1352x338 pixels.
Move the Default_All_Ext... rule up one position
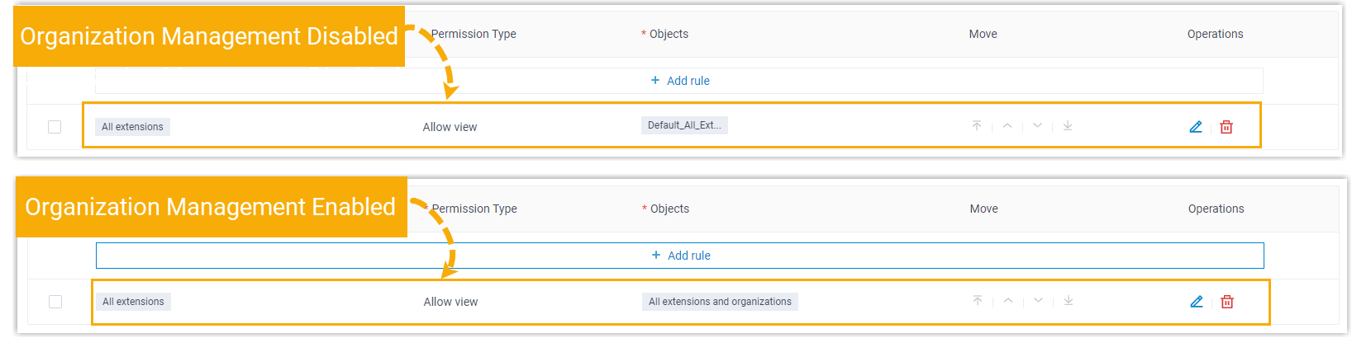(x=1007, y=126)
